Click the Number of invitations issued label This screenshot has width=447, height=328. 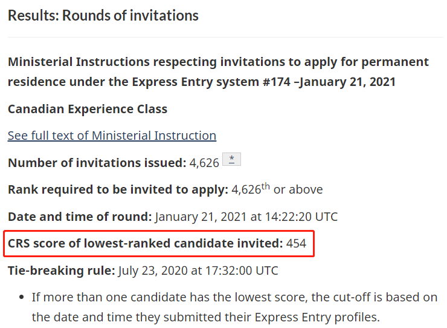coord(97,163)
